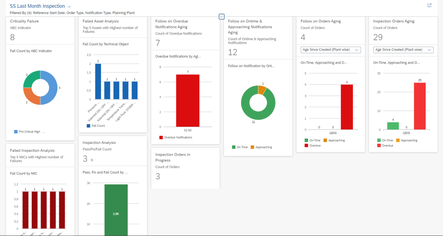Click the Prd Critical High legend entry

tap(27, 132)
